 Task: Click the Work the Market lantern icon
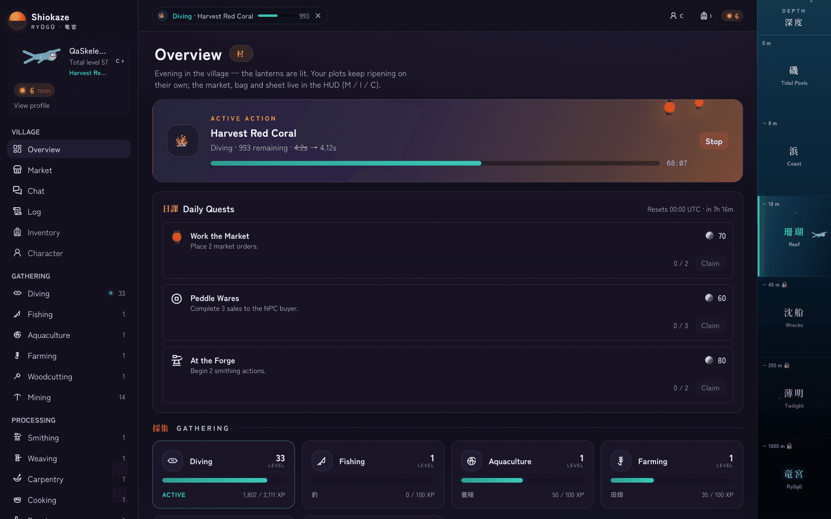click(177, 237)
